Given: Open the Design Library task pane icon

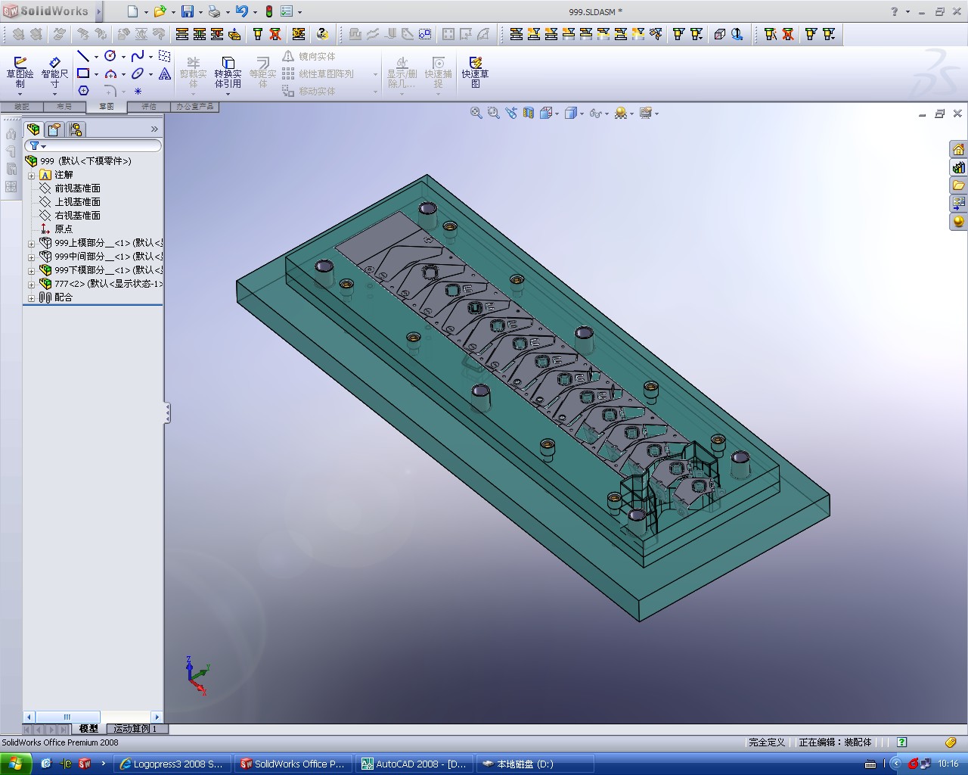Looking at the screenshot, I should click(958, 167).
